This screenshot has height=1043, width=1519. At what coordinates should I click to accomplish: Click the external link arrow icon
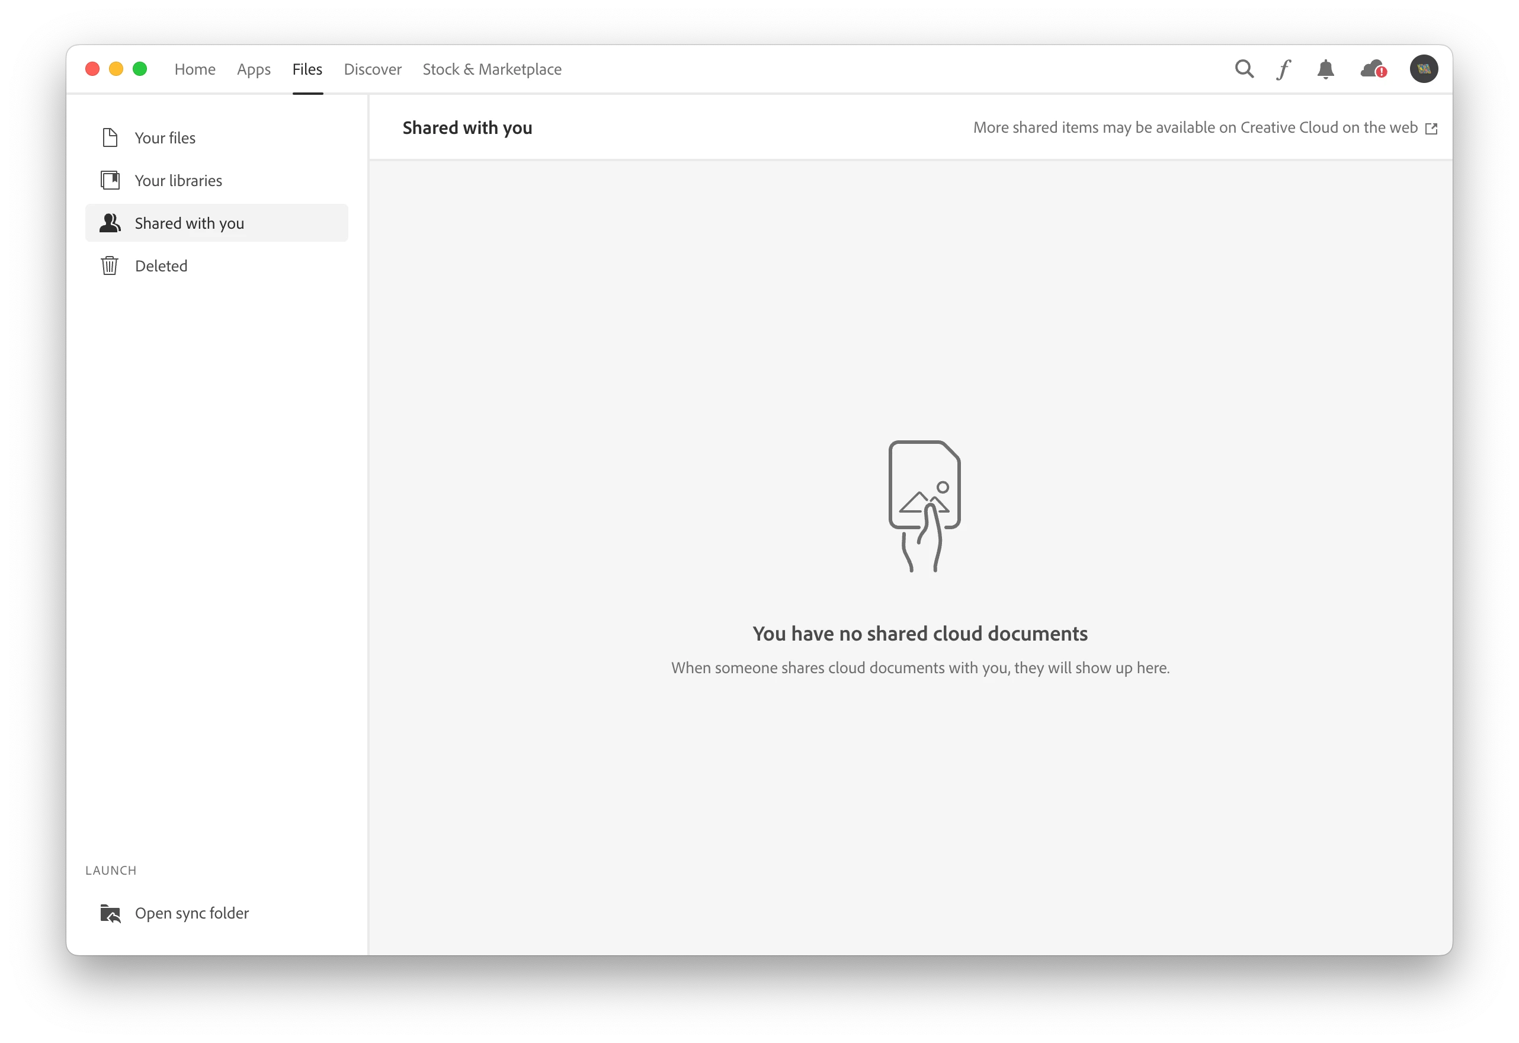(1431, 128)
